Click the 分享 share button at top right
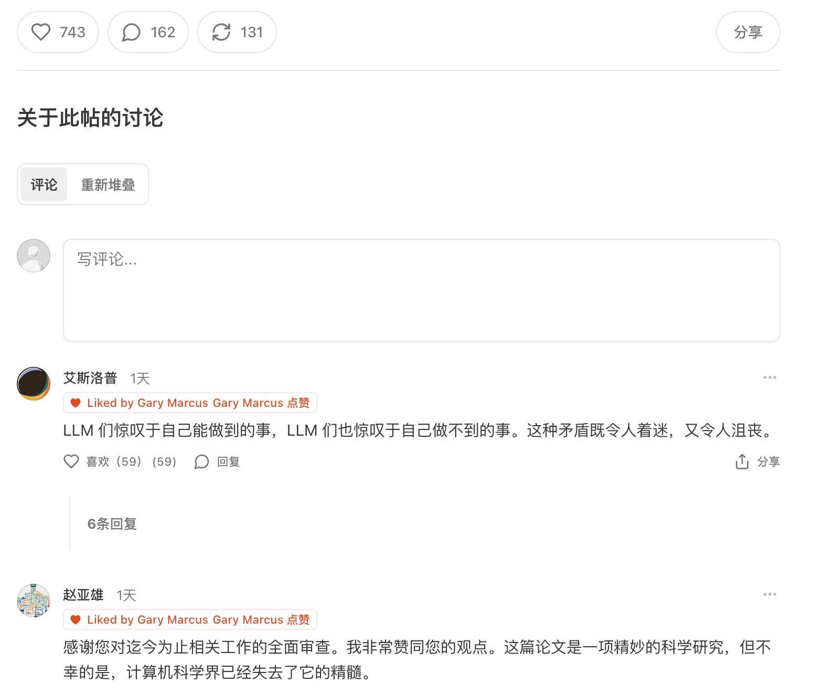 pyautogui.click(x=747, y=32)
